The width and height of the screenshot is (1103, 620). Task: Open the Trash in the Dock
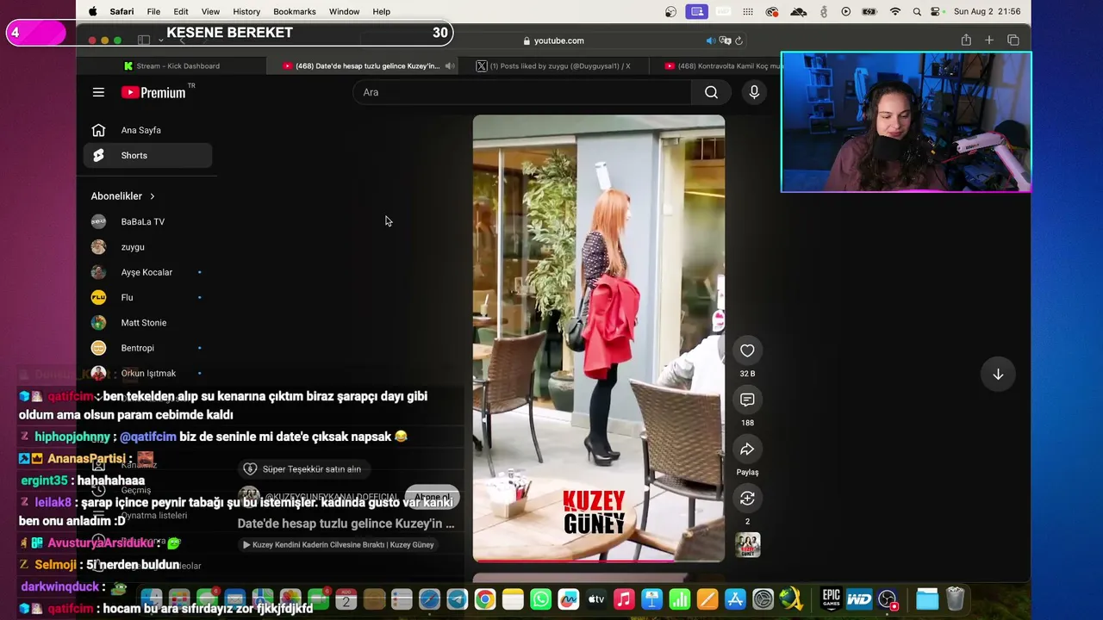coord(955,599)
